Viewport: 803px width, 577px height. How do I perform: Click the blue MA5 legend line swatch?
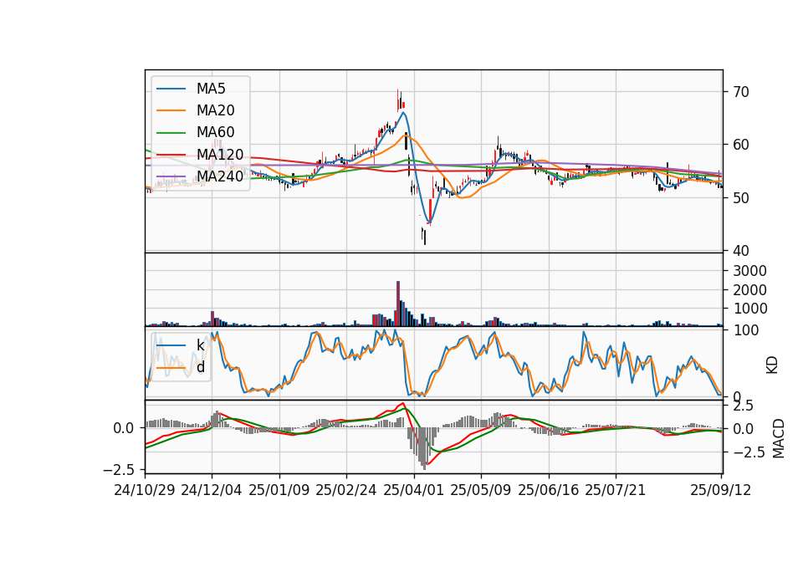(171, 89)
